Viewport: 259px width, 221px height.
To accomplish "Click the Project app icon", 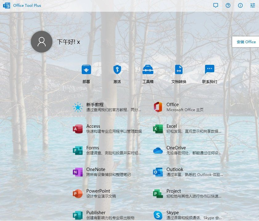I will tap(158, 194).
